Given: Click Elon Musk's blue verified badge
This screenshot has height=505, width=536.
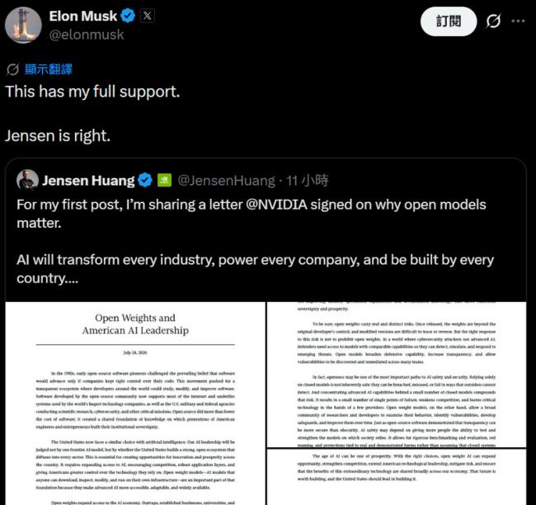Looking at the screenshot, I should coord(128,16).
